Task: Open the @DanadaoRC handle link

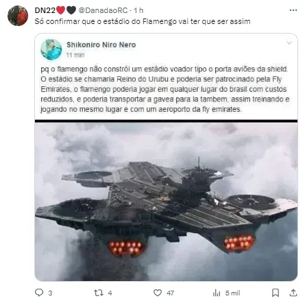Action: point(103,10)
